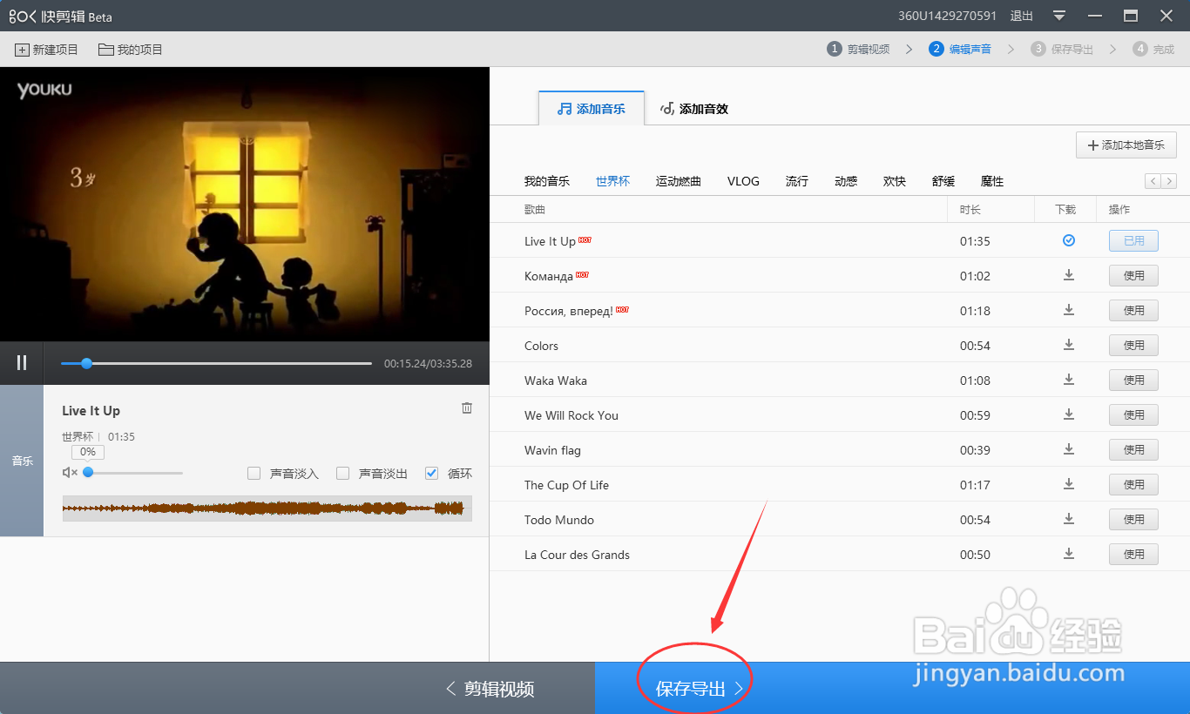Switch to 添加音乐 tab
1190x714 pixels.
pyautogui.click(x=592, y=109)
